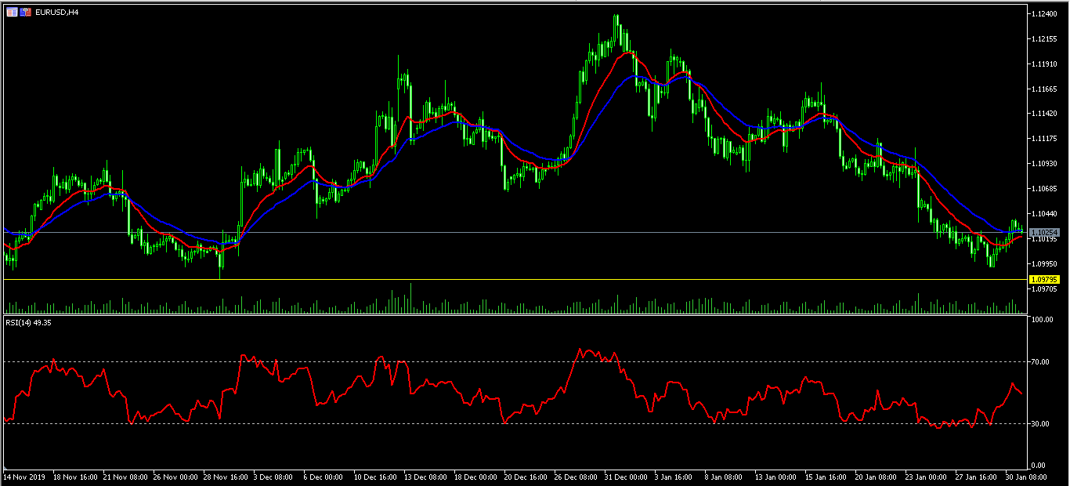Image resolution: width=1070 pixels, height=486 pixels.
Task: Click the 100.00 RSI scale label
Action: (1043, 320)
